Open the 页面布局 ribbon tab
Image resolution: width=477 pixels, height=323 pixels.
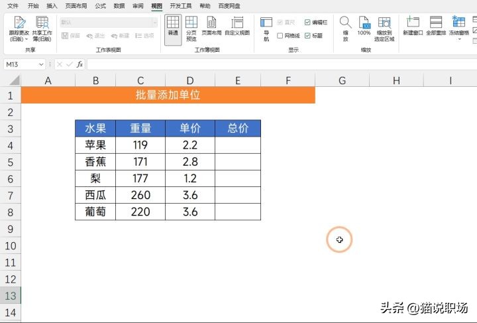76,6
